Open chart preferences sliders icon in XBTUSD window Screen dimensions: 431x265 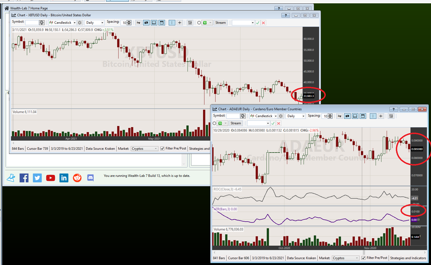coord(190,23)
